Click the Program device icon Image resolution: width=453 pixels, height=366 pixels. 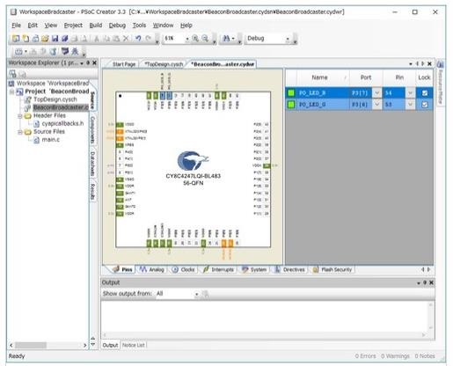point(65,52)
